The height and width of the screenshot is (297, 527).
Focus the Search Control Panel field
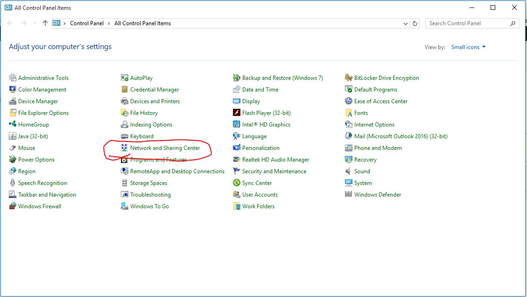472,23
